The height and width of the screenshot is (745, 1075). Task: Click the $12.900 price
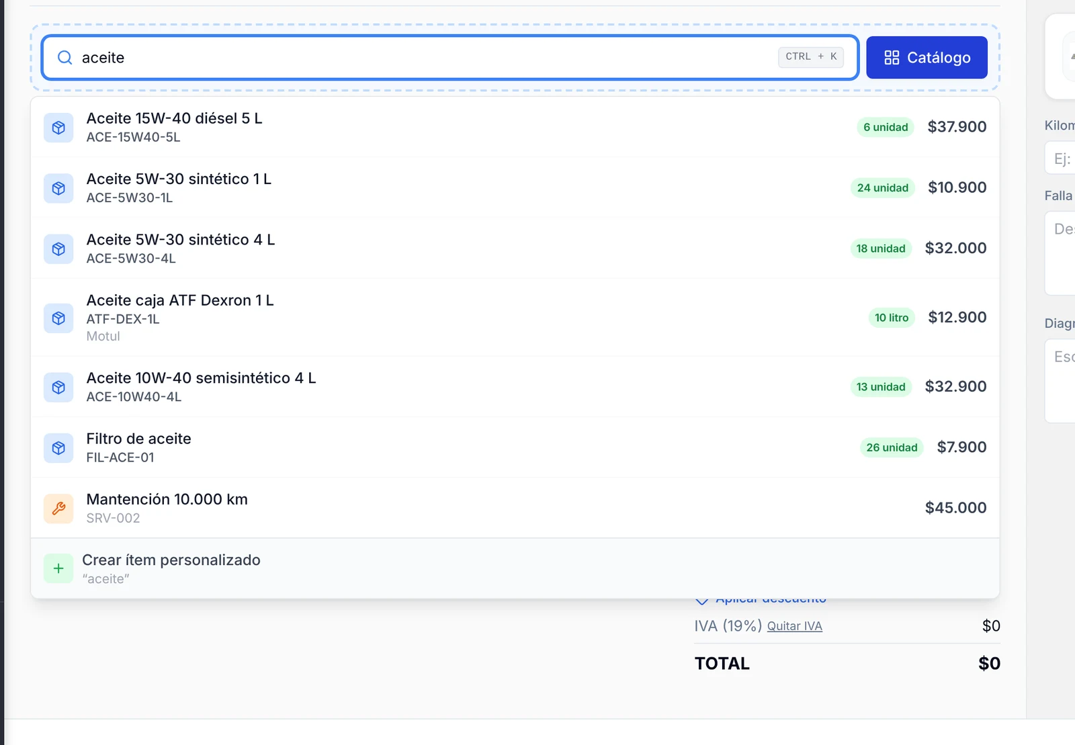point(957,317)
